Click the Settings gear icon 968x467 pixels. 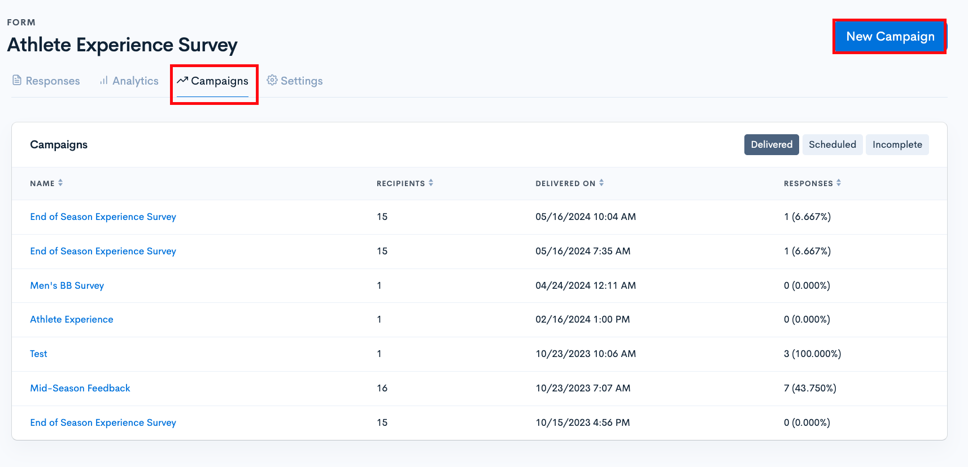pos(272,80)
